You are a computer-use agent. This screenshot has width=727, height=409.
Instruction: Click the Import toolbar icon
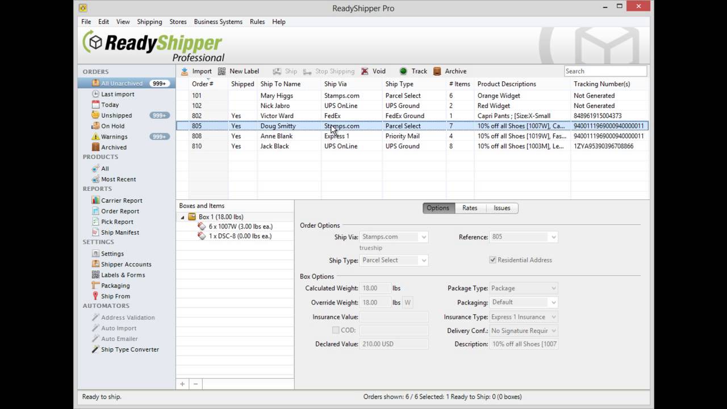pyautogui.click(x=185, y=71)
